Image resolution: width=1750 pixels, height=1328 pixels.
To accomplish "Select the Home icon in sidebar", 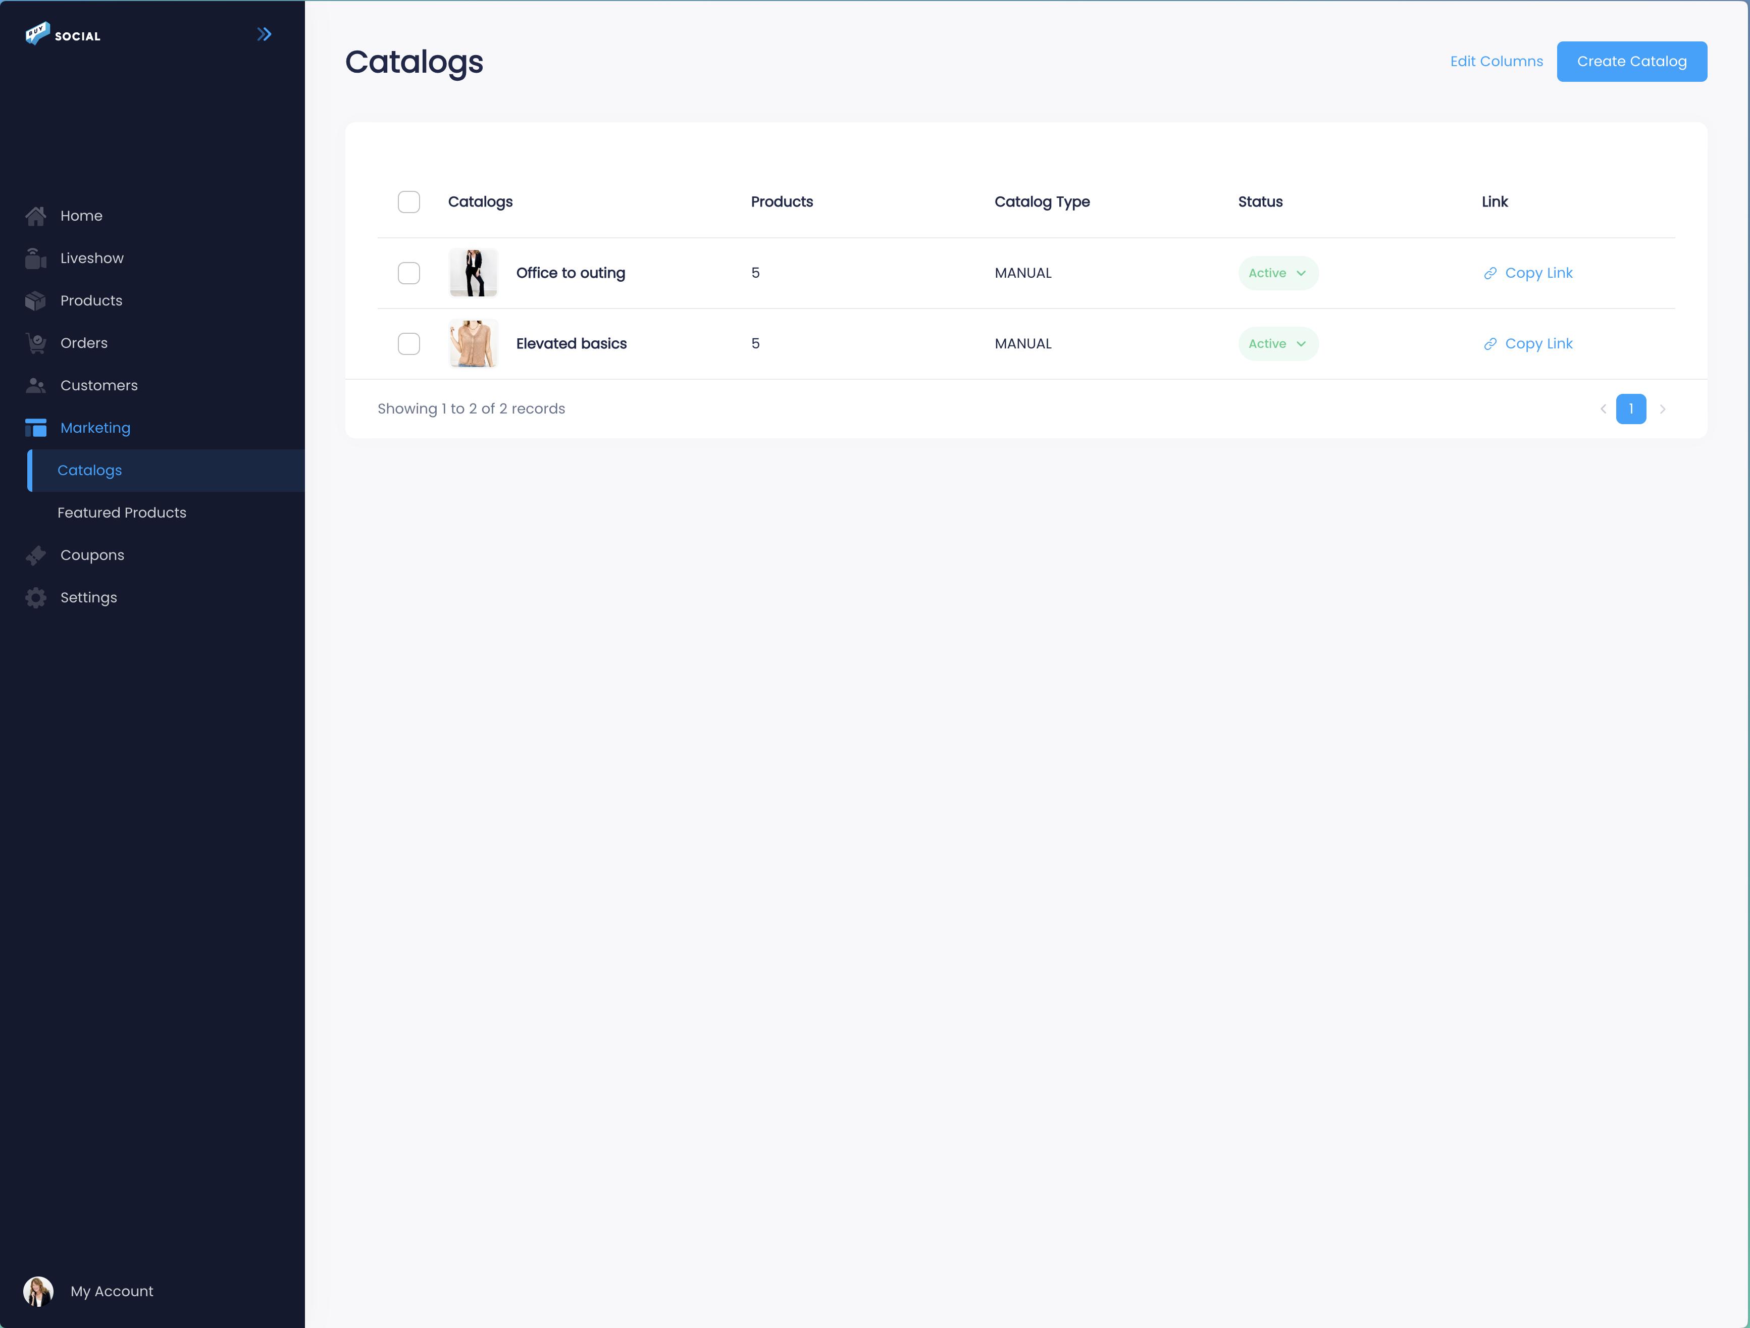I will coord(36,215).
